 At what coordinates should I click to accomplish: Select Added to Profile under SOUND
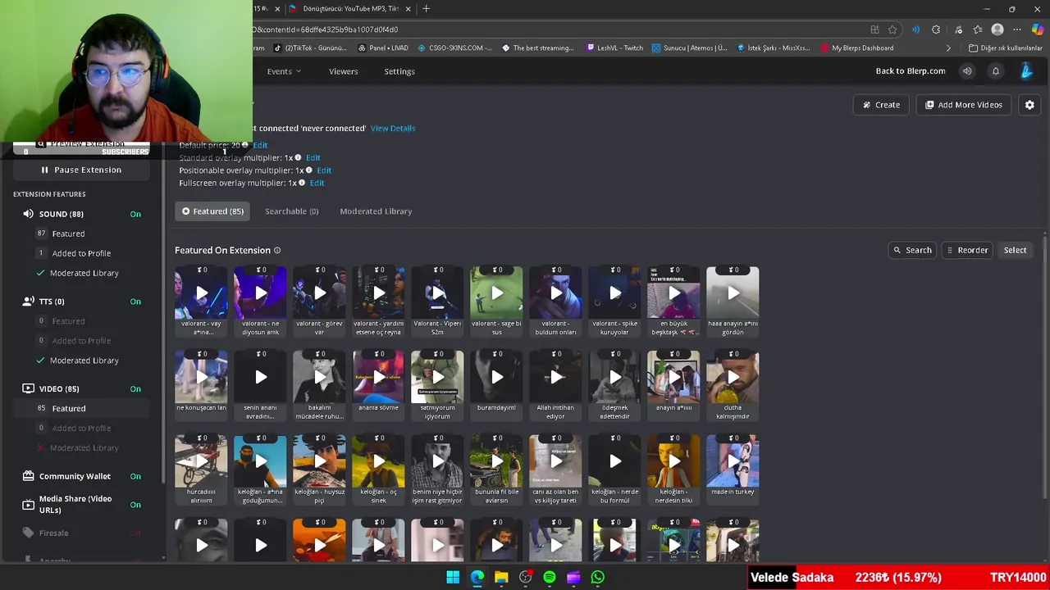pyautogui.click(x=81, y=253)
